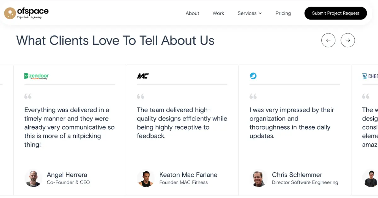Expand the Services dropdown menu
Image resolution: width=378 pixels, height=198 pixels.
pos(249,13)
